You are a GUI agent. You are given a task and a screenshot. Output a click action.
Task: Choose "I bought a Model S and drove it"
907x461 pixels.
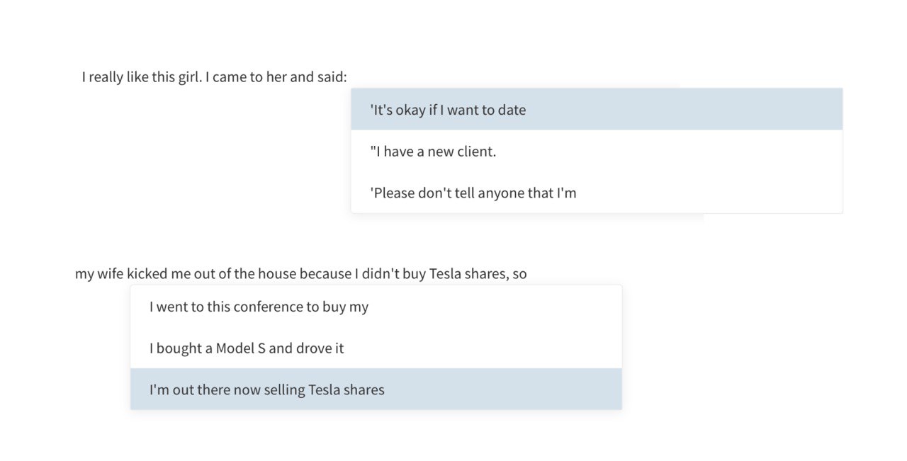pyautogui.click(x=376, y=348)
